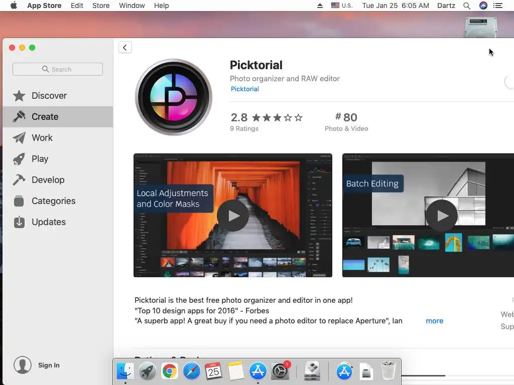Click the Picktorial app title
Image resolution: width=514 pixels, height=385 pixels.
256,65
